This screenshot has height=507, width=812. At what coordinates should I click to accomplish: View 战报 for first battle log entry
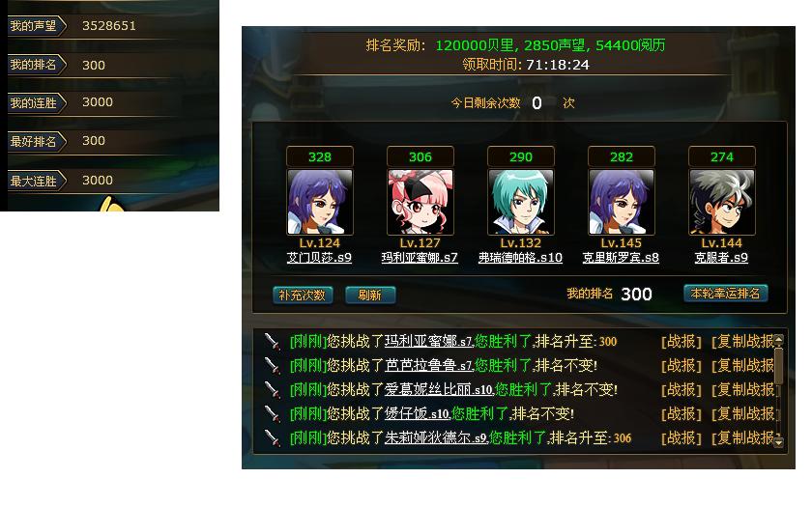(x=681, y=342)
